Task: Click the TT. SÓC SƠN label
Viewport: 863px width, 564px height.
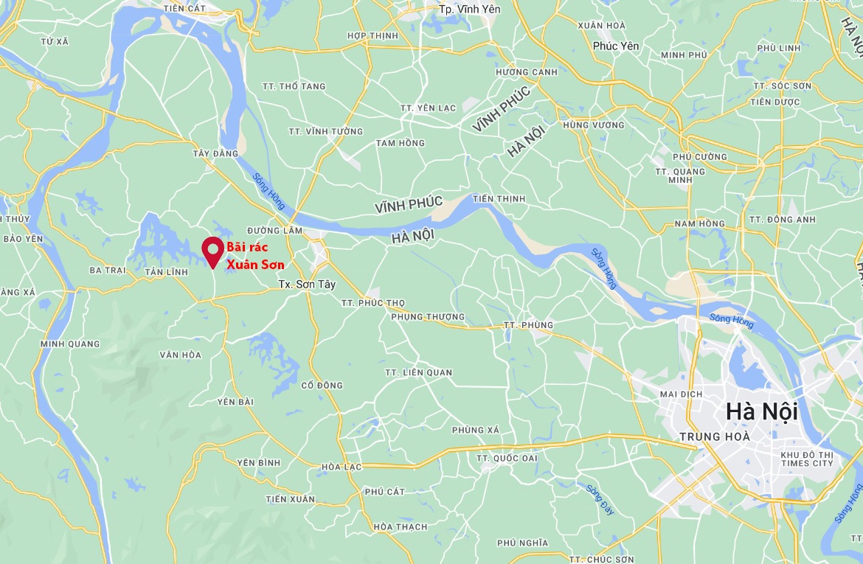Action: (x=782, y=86)
